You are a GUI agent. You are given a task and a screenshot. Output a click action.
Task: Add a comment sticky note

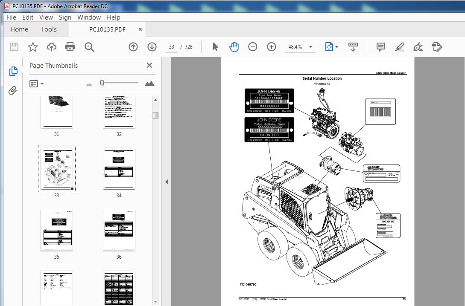(381, 47)
